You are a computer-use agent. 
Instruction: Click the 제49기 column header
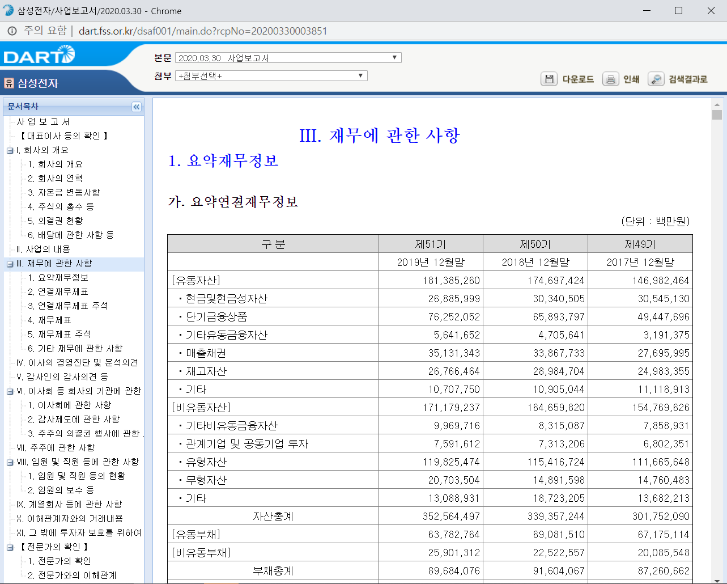coord(640,244)
